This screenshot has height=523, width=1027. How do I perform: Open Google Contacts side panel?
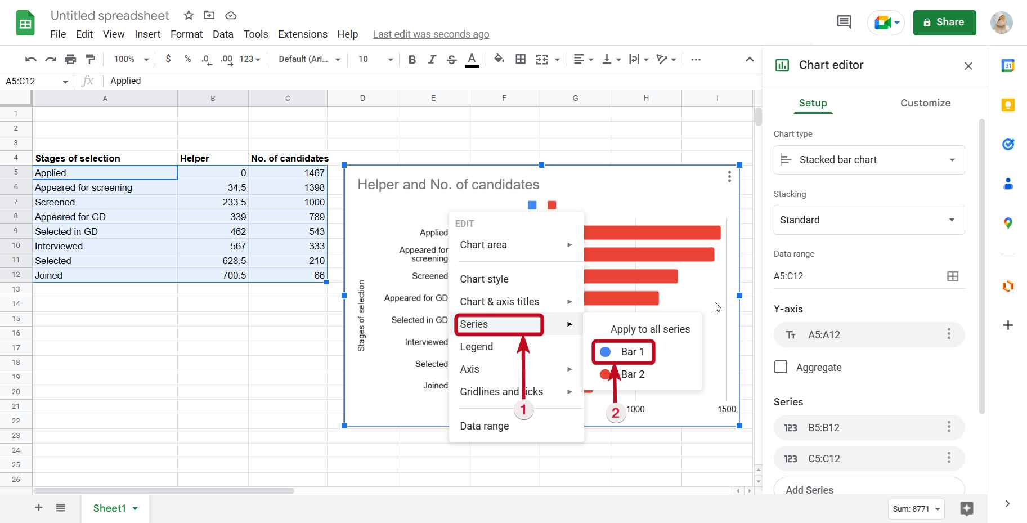(1008, 184)
